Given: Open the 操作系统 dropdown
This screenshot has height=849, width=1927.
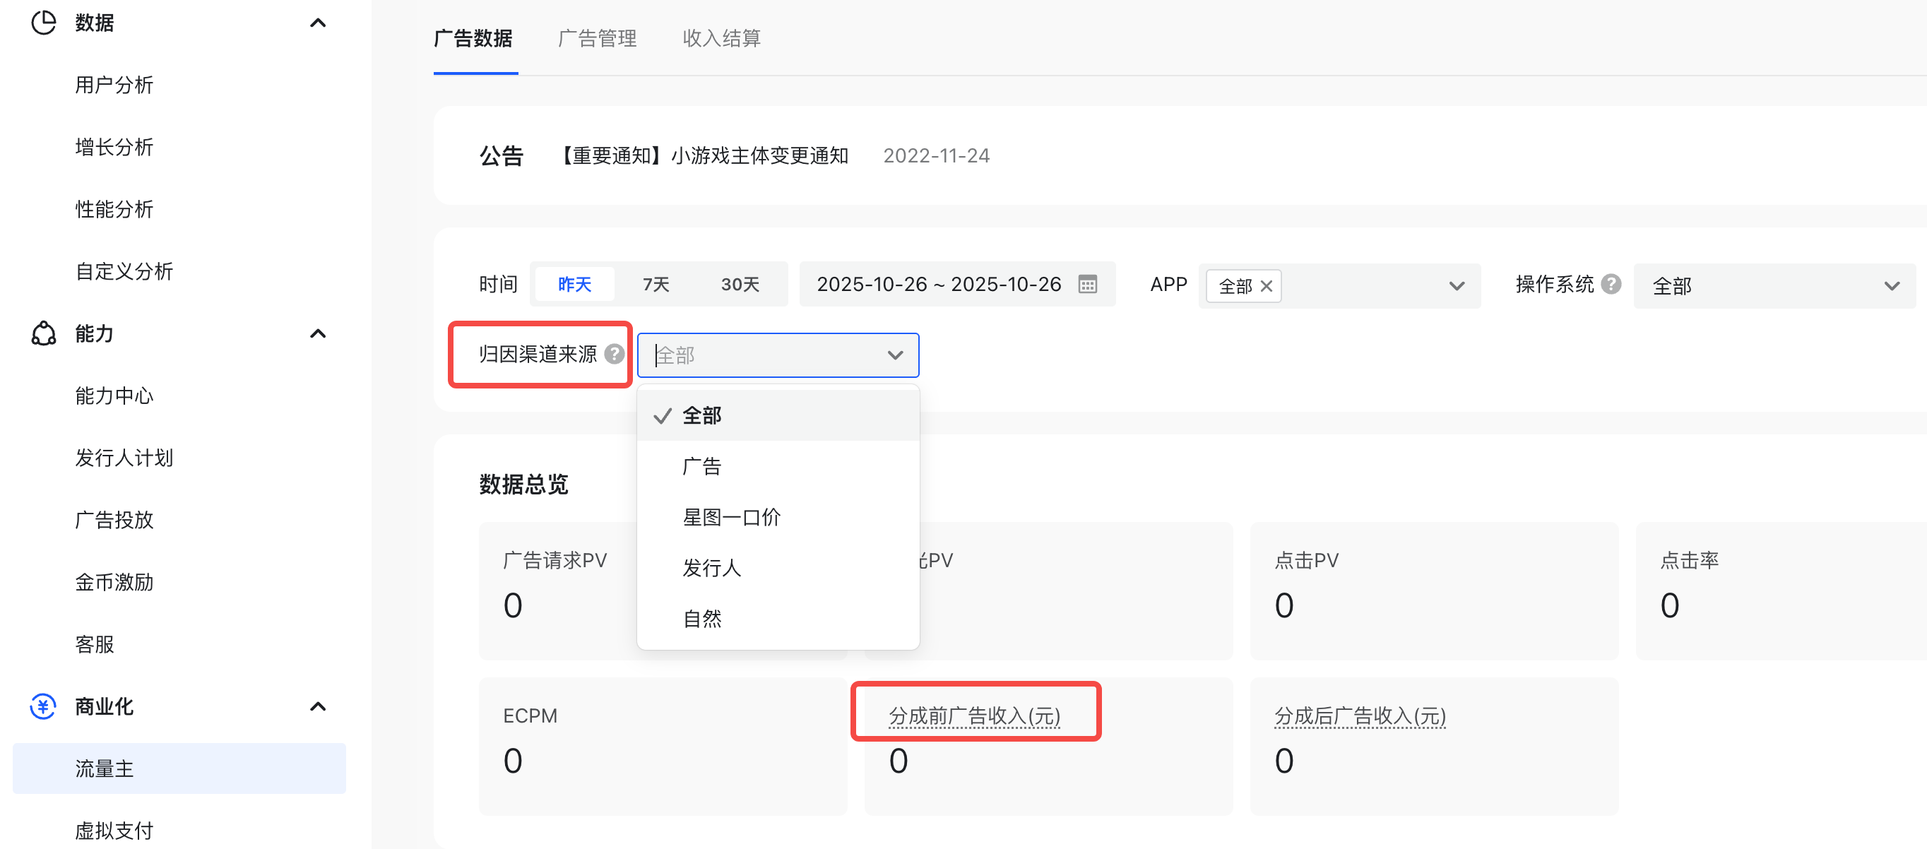Looking at the screenshot, I should 1774,286.
